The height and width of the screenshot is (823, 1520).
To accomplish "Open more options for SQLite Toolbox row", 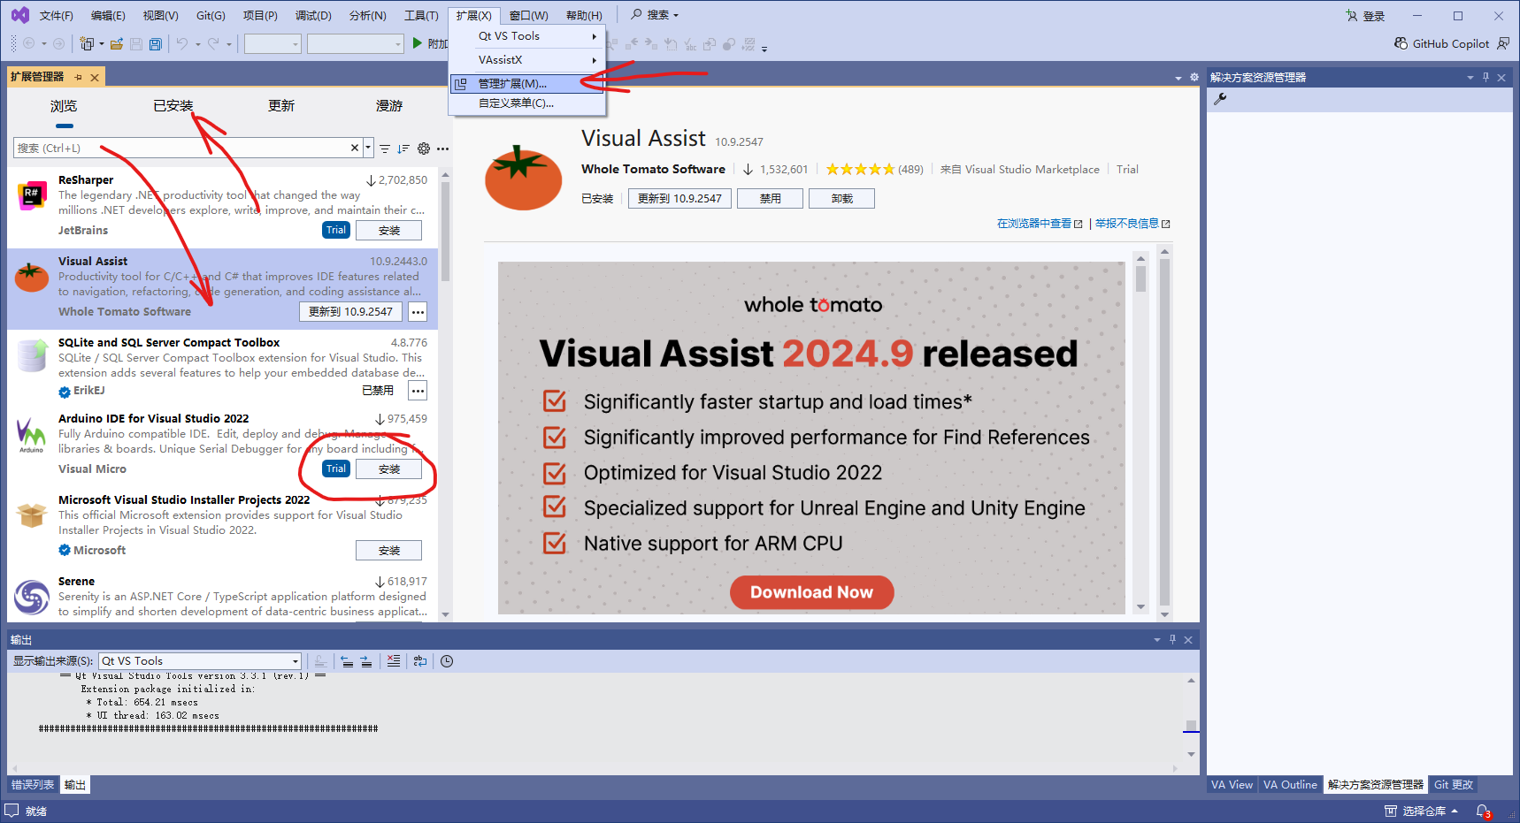I will (x=418, y=391).
